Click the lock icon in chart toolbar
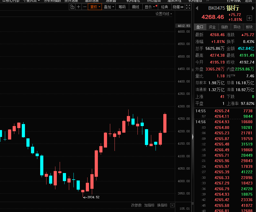The image size is (256, 212). point(72,7)
